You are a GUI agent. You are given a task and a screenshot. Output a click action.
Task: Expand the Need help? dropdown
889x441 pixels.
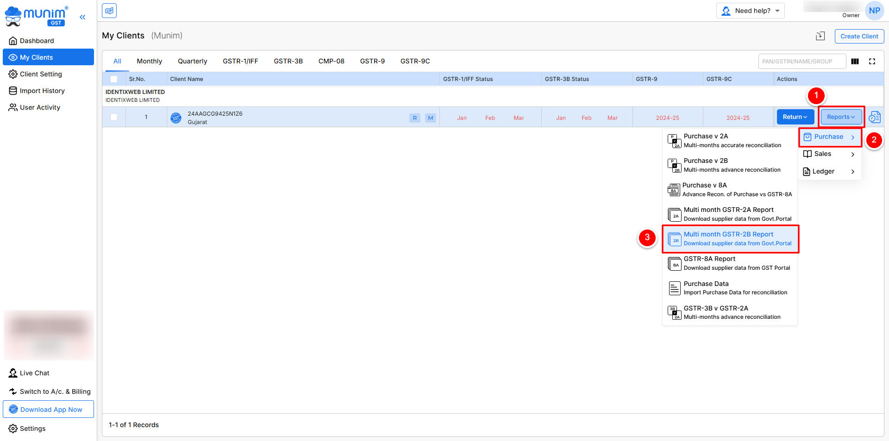tap(751, 11)
